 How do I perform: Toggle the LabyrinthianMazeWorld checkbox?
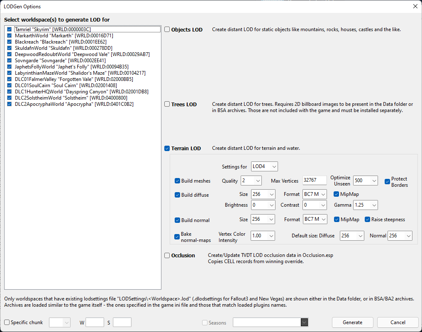pyautogui.click(x=10, y=73)
